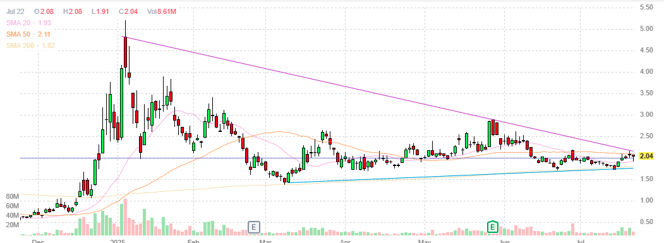This screenshot has width=664, height=243.
Task: Click the Jun month label
Action: (504, 242)
